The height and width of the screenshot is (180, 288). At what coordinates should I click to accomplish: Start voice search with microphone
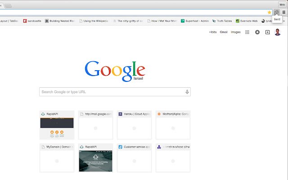(187, 92)
